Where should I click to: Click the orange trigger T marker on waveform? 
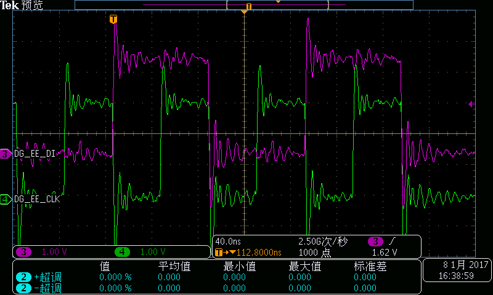pyautogui.click(x=113, y=19)
